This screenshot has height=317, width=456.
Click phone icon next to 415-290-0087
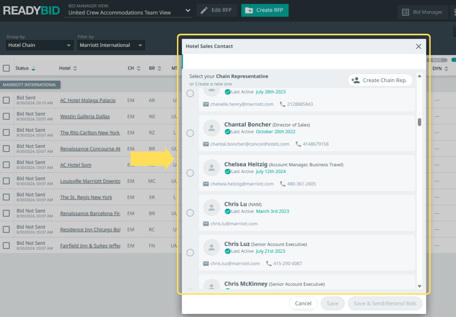point(269,263)
